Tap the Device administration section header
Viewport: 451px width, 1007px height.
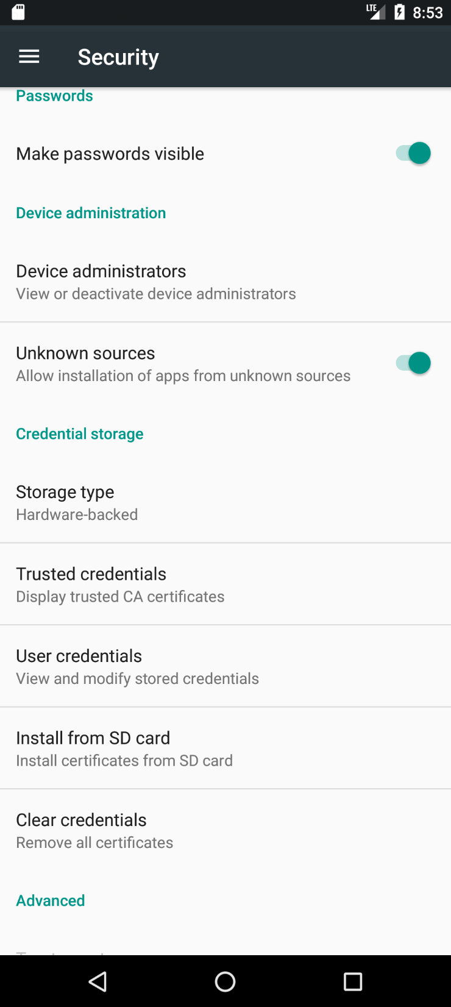(x=91, y=213)
